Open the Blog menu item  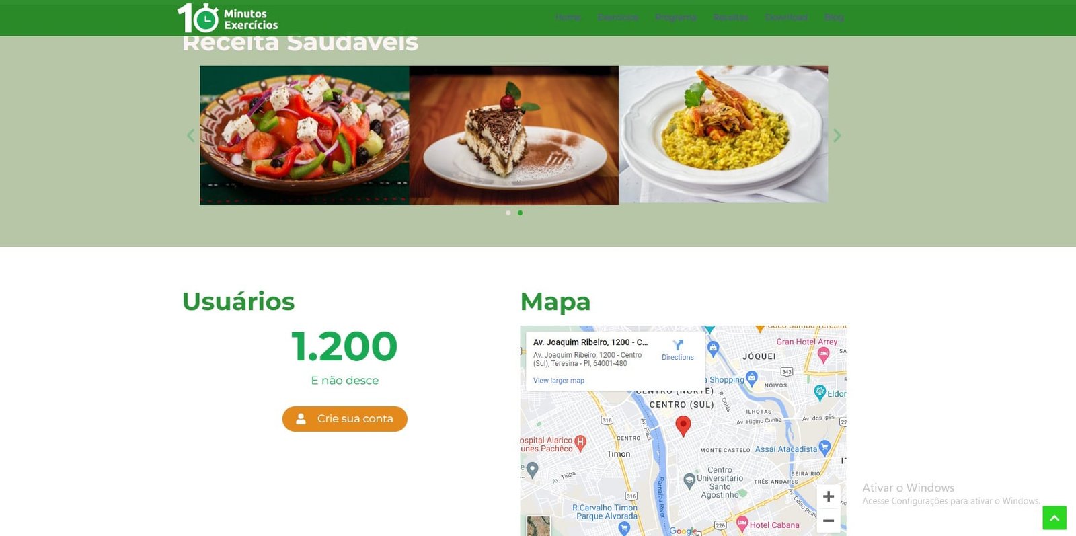coord(834,17)
